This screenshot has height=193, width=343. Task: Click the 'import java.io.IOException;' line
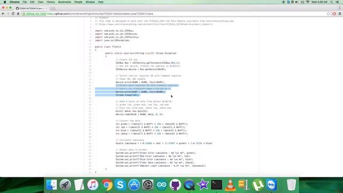coord(113,40)
